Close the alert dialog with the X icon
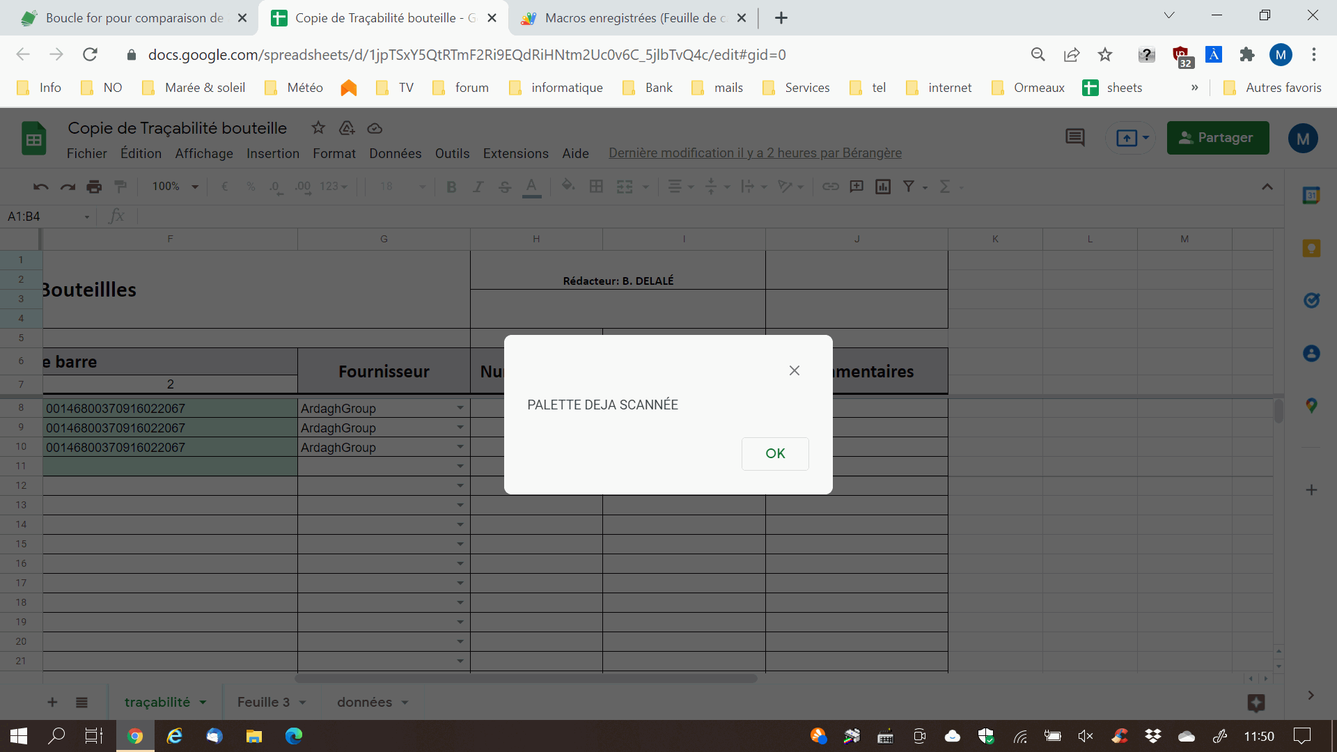This screenshot has width=1337, height=752. pos(794,370)
